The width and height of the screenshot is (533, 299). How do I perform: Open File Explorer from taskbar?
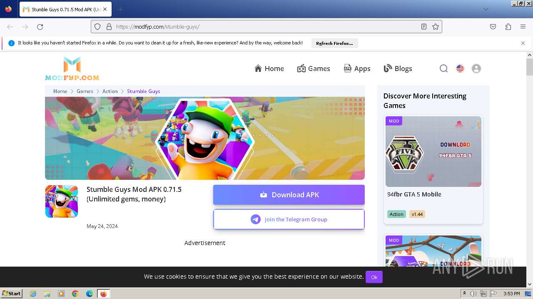(47, 294)
